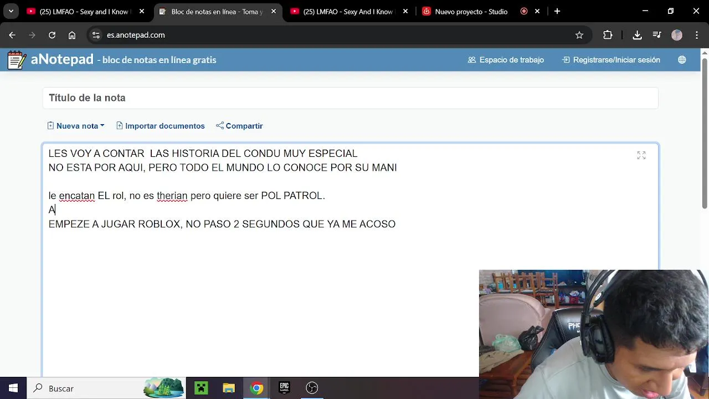The image size is (709, 399).
Task: Open Espacio de trabajo
Action: click(506, 60)
